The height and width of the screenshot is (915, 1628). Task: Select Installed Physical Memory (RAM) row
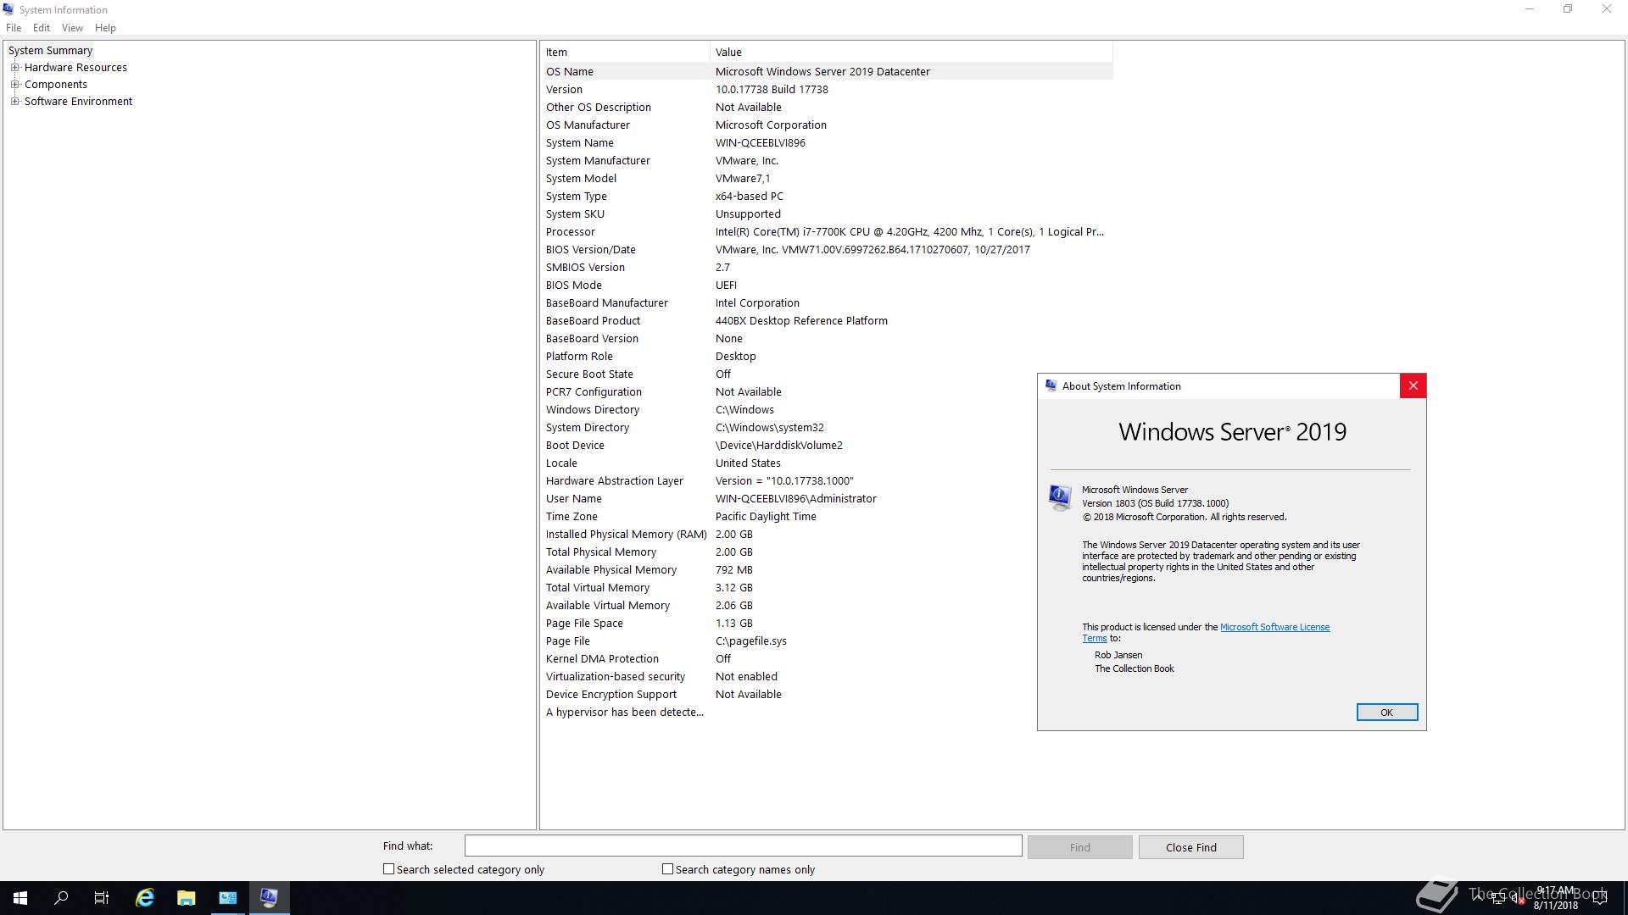pyautogui.click(x=828, y=534)
